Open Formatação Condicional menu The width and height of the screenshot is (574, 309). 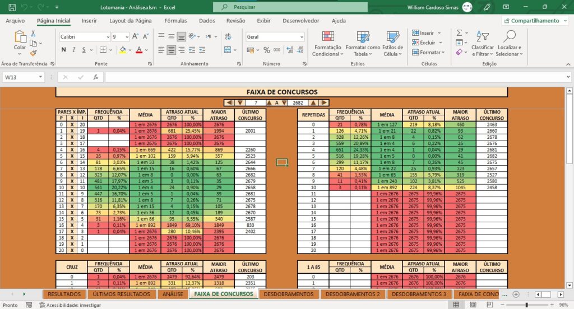tap(327, 44)
